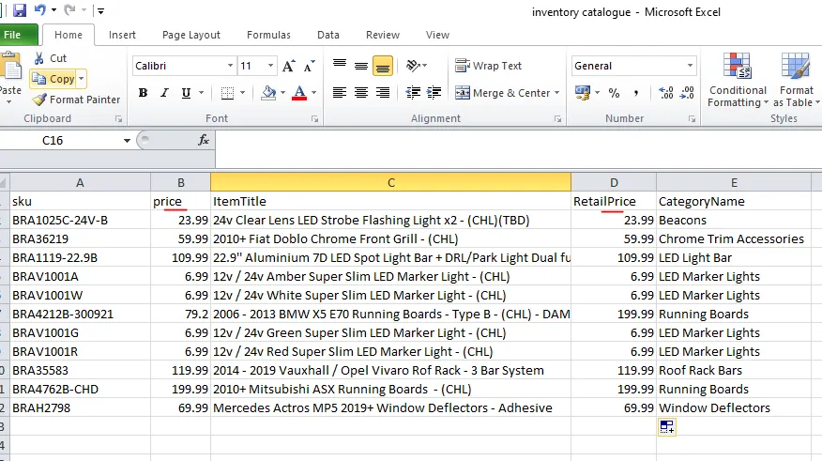Click the Auto Fill Options icon

(667, 427)
